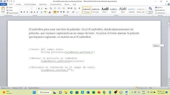Screen dimensions: 170x95
Task: Click the multilevel list icon
Action: point(64,8)
